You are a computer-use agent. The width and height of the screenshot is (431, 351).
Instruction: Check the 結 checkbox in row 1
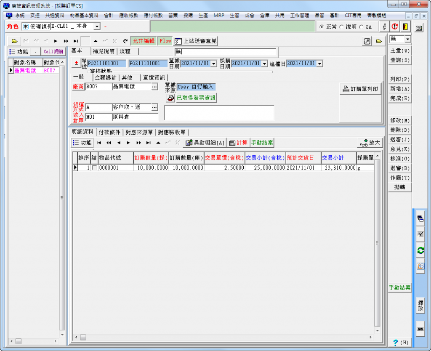pyautogui.click(x=94, y=168)
